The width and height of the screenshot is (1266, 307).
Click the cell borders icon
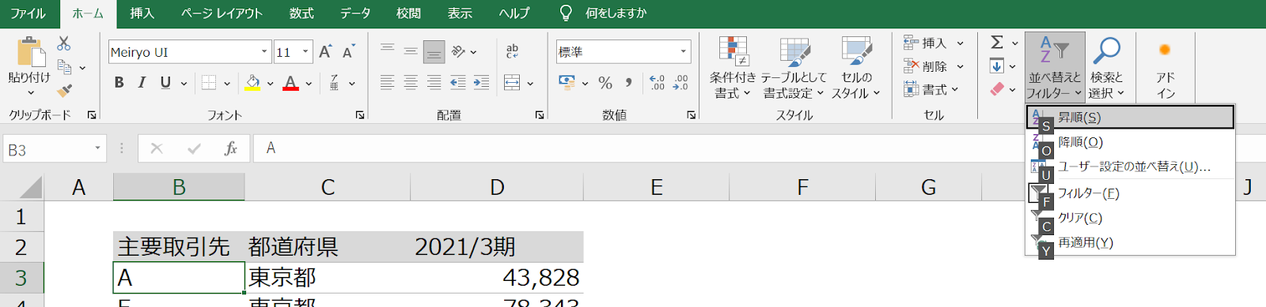tap(209, 83)
